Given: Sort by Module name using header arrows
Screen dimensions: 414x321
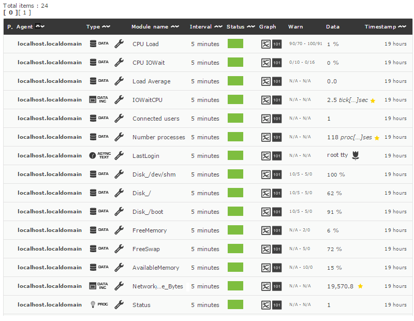Looking at the screenshot, I should pyautogui.click(x=175, y=27).
